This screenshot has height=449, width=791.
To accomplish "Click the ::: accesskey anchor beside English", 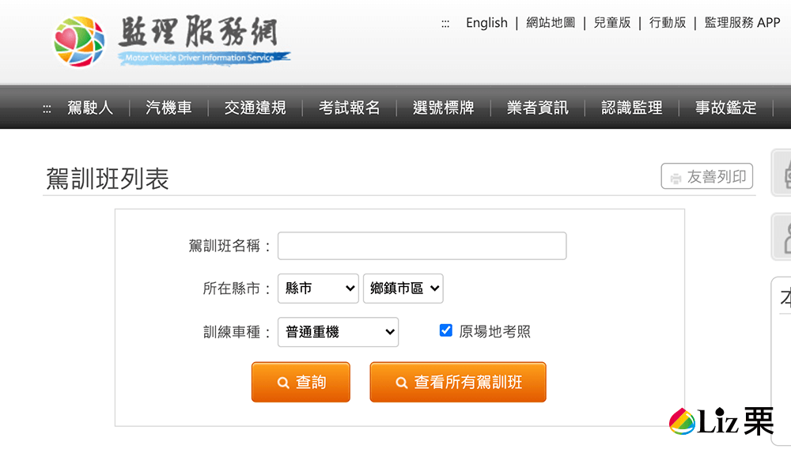I will click(x=445, y=24).
